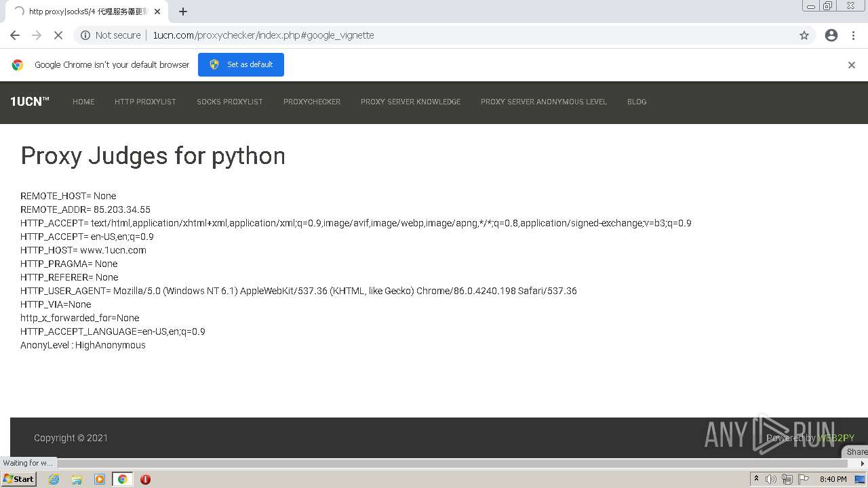Open Action Center flag icon
The image size is (868, 488).
click(804, 479)
